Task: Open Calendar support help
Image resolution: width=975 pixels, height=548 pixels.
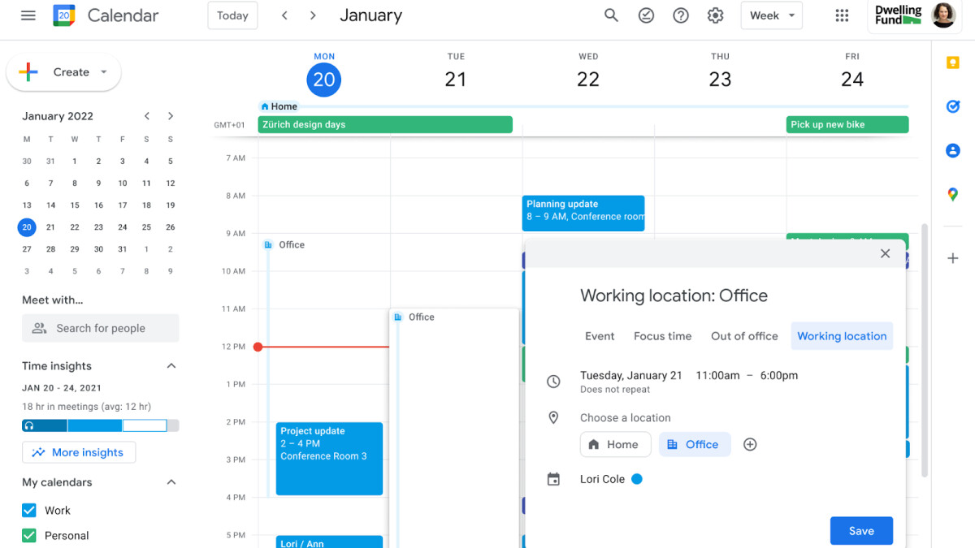Action: 681,15
